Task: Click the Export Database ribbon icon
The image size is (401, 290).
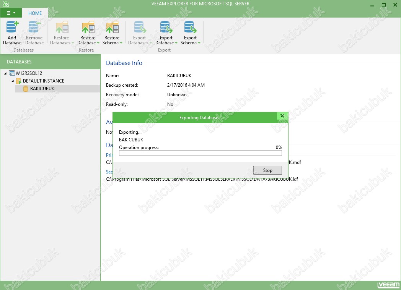Action: [166, 27]
